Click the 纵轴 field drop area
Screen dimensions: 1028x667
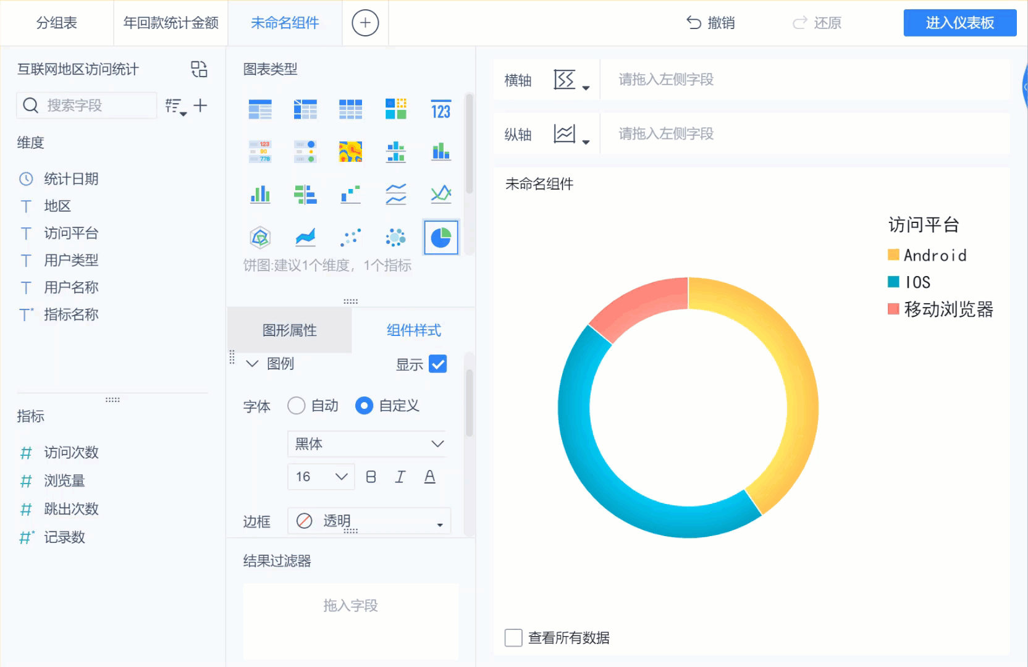[805, 134]
